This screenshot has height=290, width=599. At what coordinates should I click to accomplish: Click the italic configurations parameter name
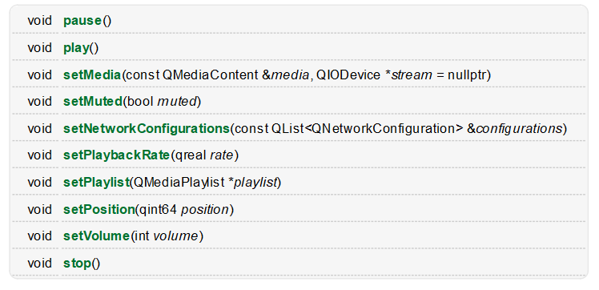coord(519,129)
